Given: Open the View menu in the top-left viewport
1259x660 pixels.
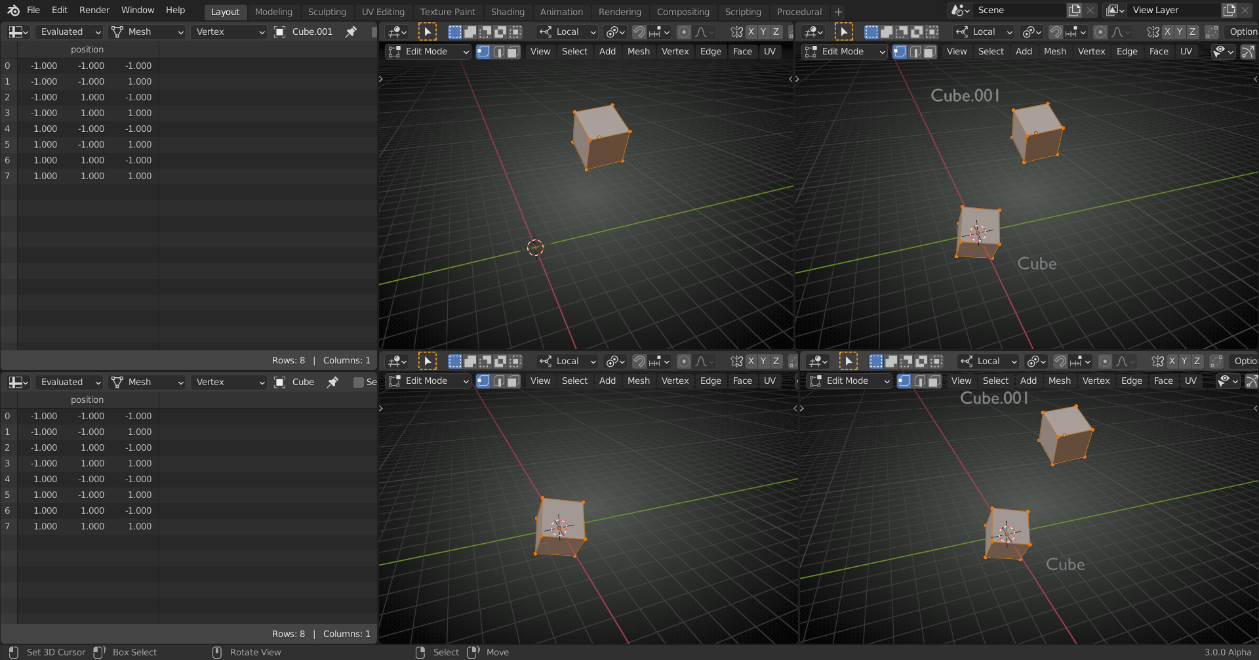Looking at the screenshot, I should click(540, 51).
